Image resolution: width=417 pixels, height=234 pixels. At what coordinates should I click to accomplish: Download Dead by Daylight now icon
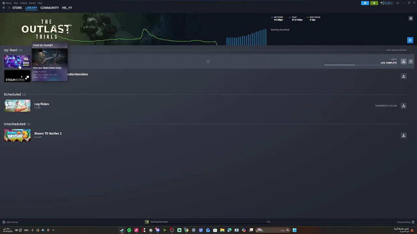click(404, 61)
